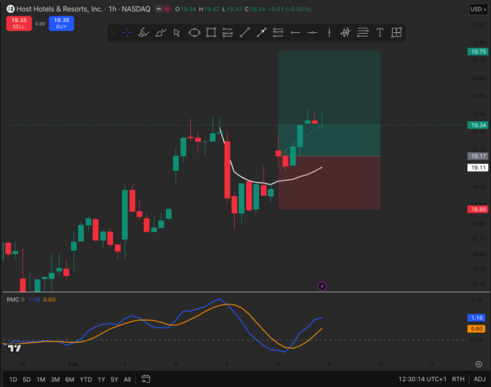Select the rectangle shape tool

click(211, 32)
